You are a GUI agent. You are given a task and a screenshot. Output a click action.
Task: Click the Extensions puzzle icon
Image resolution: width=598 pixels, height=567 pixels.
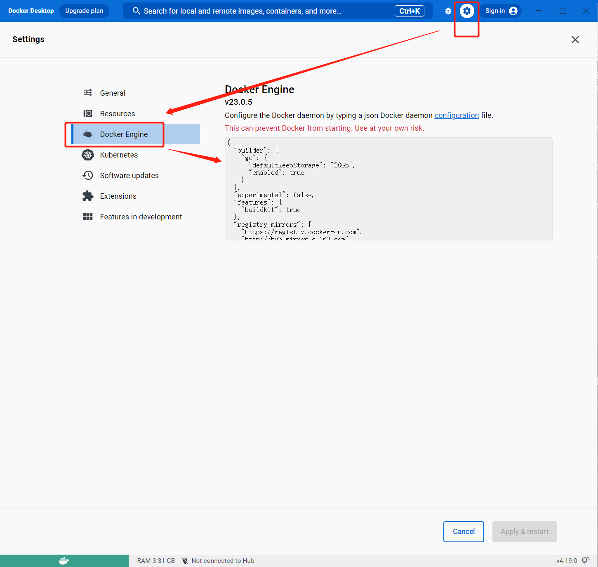pyautogui.click(x=88, y=196)
